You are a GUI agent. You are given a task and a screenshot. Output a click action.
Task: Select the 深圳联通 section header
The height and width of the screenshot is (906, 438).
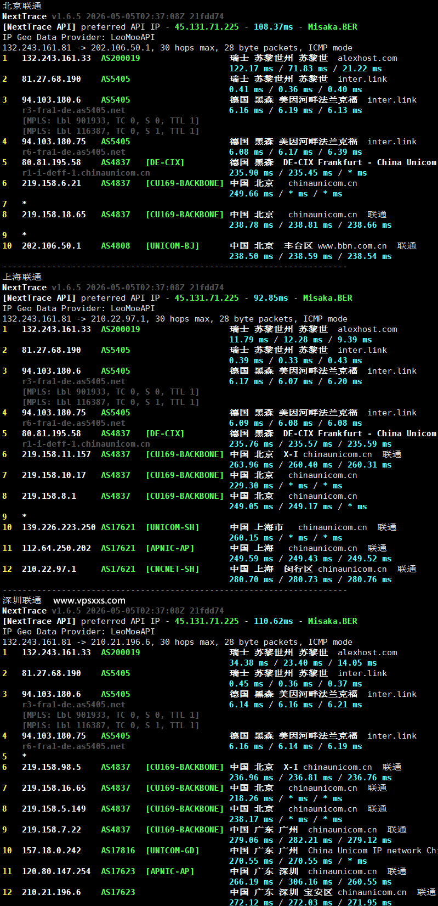(x=22, y=600)
